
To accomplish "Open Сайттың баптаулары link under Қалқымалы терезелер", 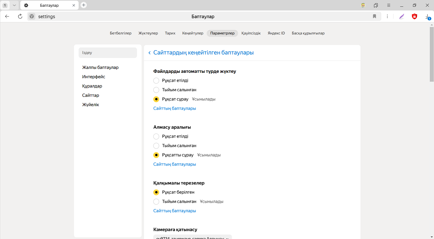I will pos(175,211).
